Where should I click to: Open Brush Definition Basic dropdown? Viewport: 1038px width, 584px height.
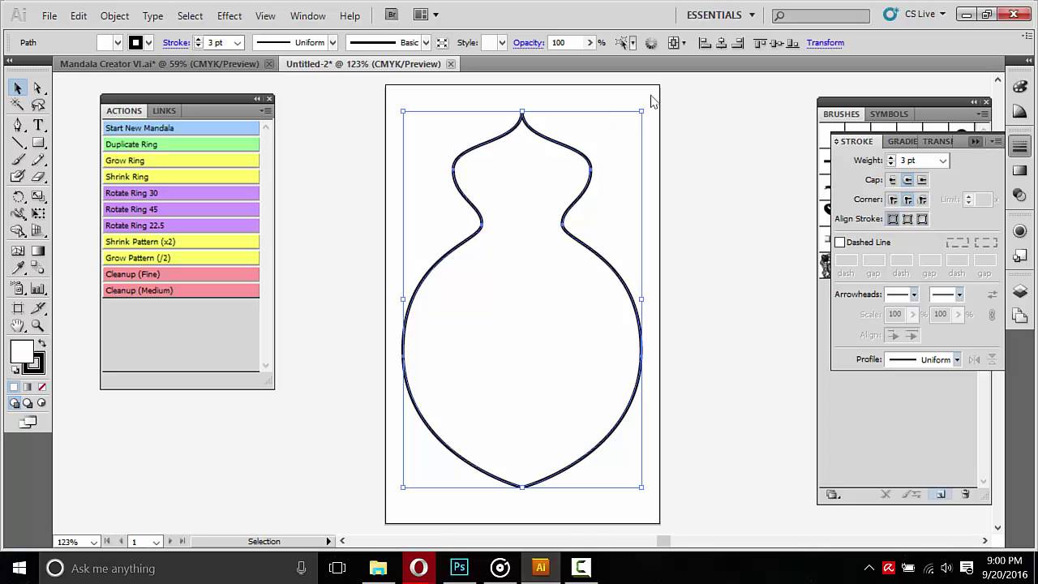pos(425,43)
